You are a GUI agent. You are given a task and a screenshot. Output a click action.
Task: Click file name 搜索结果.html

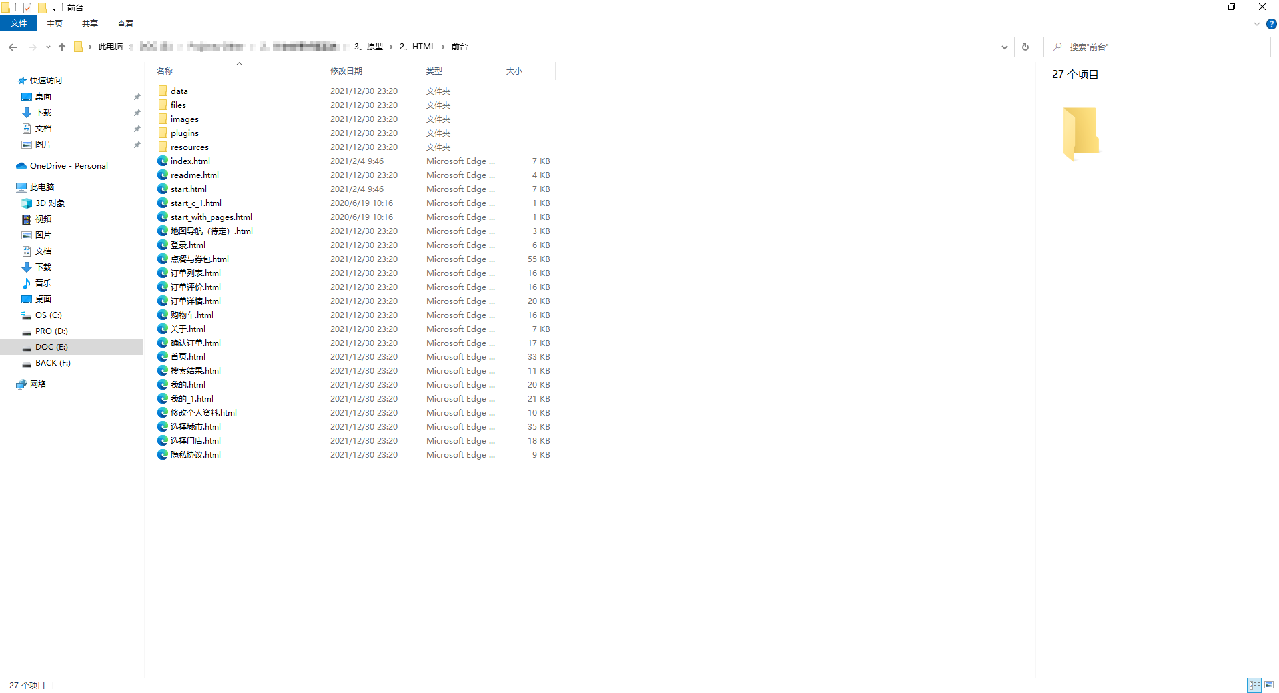[196, 371]
